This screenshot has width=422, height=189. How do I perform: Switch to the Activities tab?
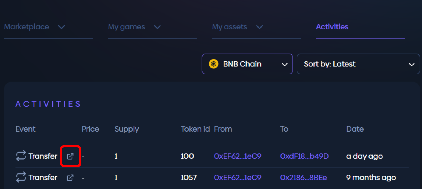[x=332, y=27]
